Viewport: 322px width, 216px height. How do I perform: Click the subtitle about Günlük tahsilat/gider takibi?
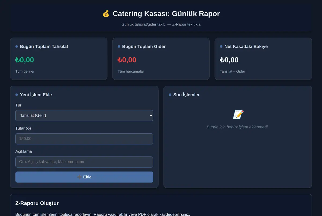coord(161,24)
